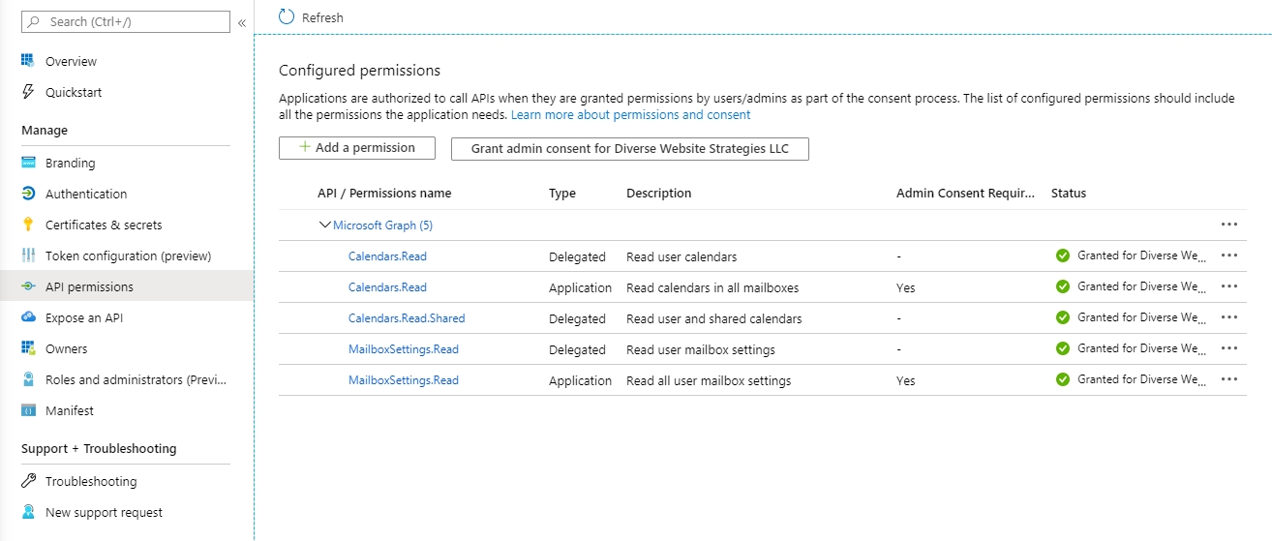This screenshot has width=1272, height=541.
Task: Click the Expose an API cloud icon
Action: coord(28,317)
